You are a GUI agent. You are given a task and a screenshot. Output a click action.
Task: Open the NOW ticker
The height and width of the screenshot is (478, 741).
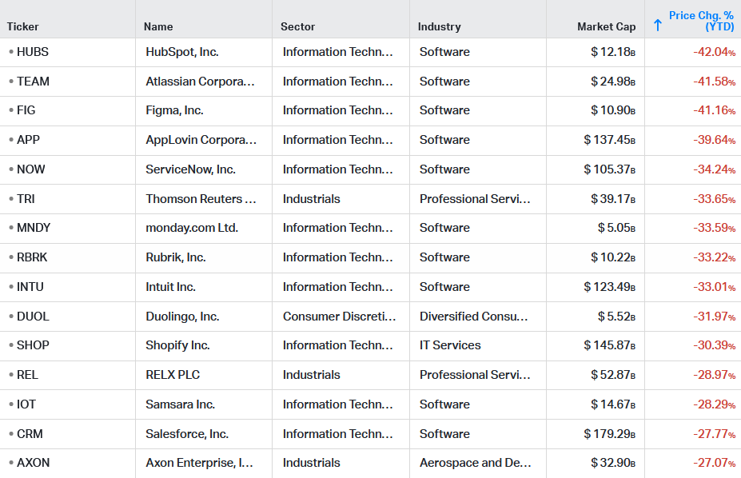30,169
